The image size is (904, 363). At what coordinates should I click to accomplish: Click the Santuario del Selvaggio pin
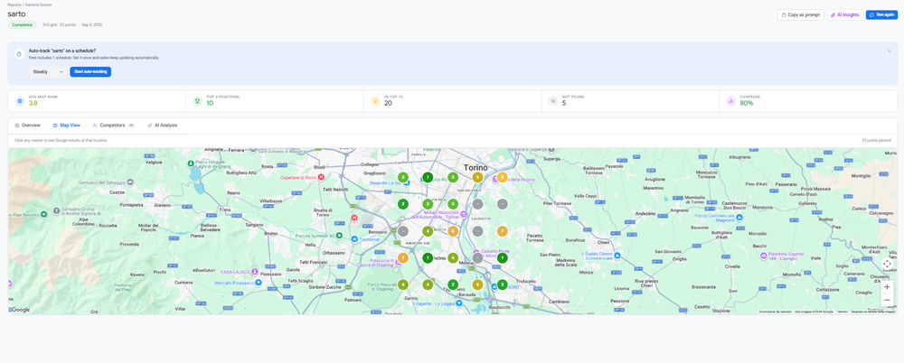click(129, 181)
